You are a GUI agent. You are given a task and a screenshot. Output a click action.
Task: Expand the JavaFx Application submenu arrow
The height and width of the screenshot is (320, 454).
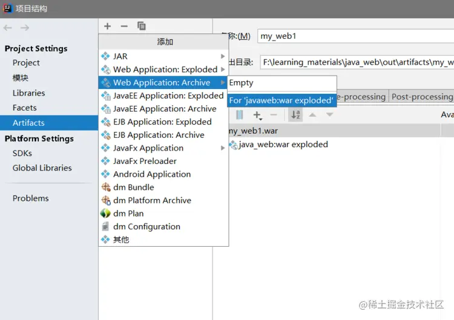223,148
